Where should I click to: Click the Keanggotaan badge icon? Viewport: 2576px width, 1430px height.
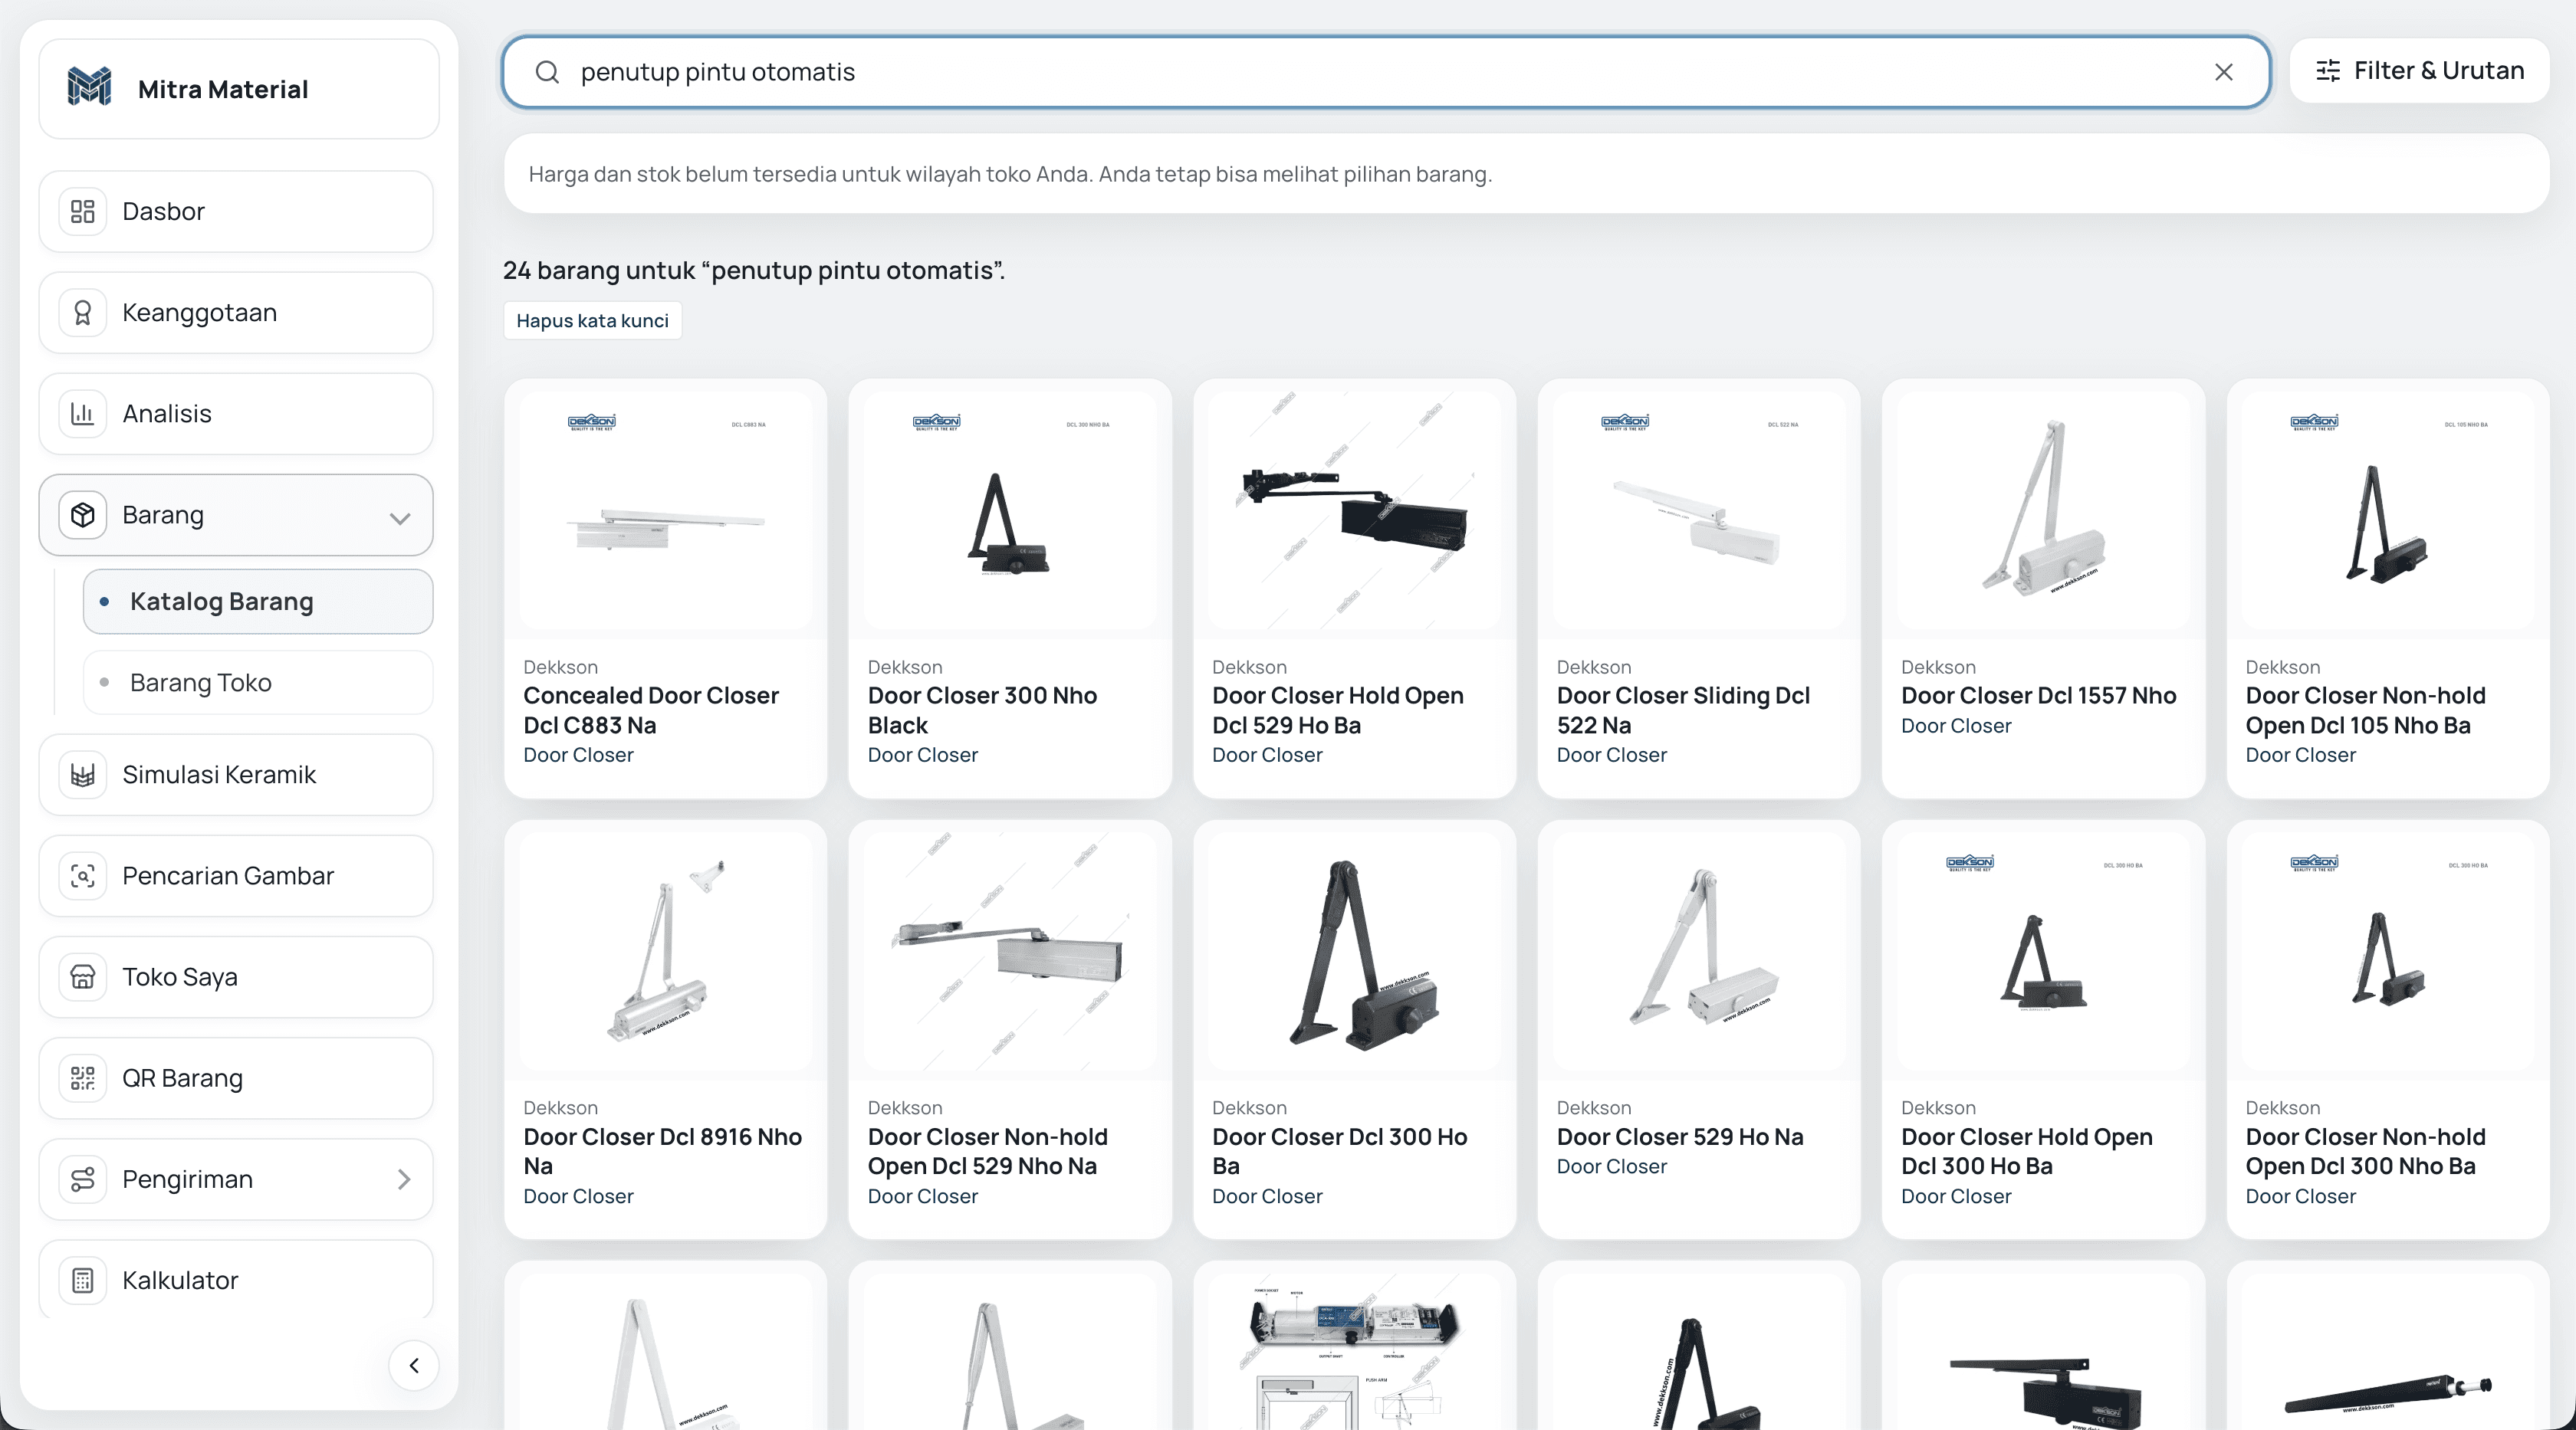pos(83,313)
